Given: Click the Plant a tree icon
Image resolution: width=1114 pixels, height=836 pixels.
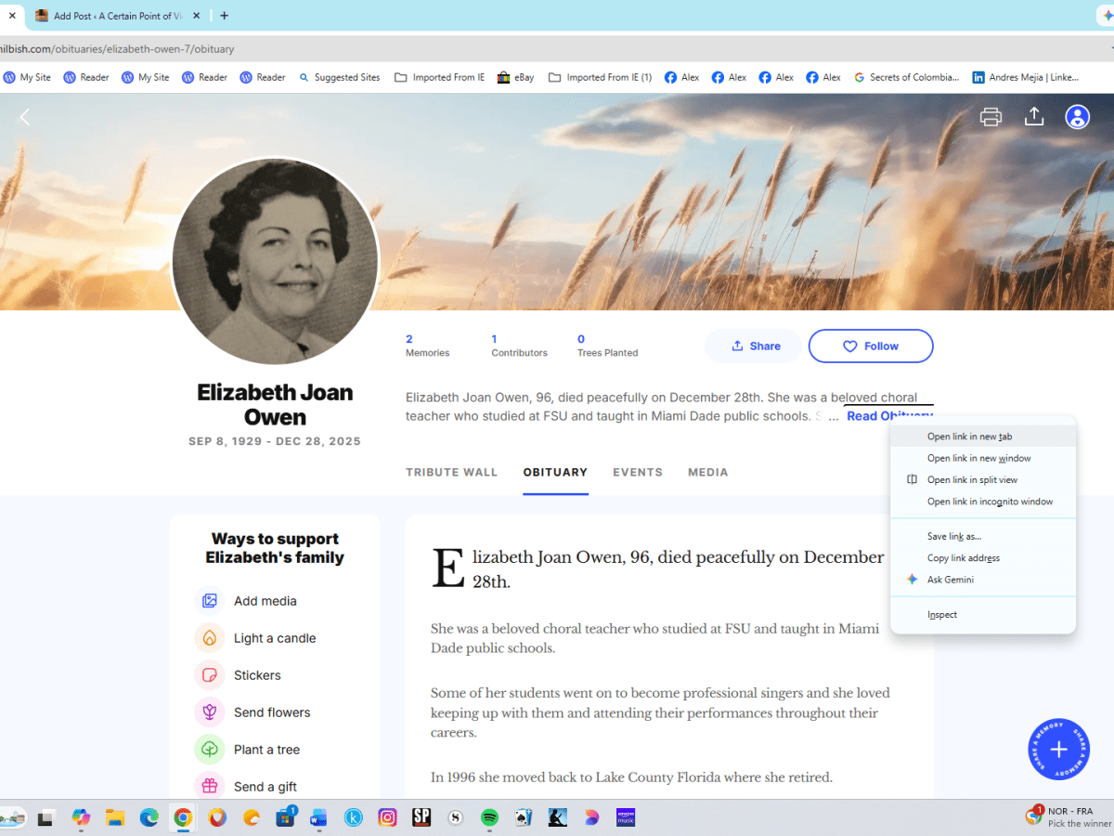Looking at the screenshot, I should coord(210,750).
